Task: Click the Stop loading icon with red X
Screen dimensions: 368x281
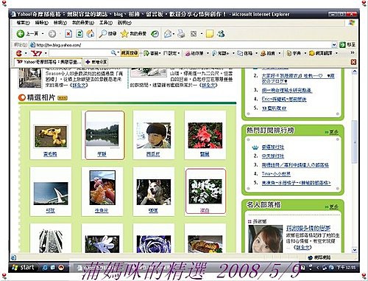Action: click(x=68, y=34)
